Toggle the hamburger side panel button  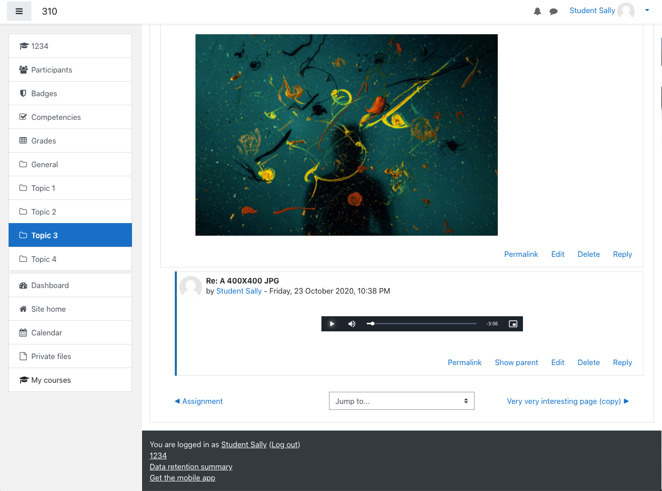(19, 11)
